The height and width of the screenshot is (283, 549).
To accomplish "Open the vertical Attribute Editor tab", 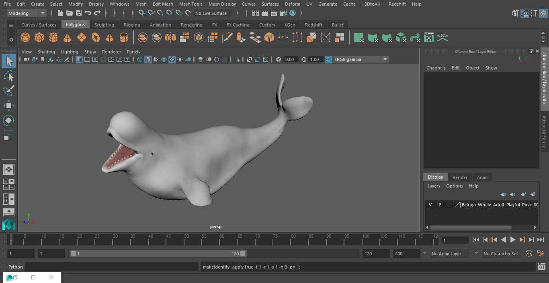I will [544, 132].
